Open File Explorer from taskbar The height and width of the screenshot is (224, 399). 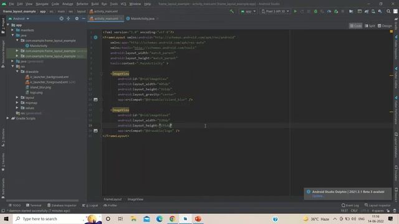(x=133, y=219)
